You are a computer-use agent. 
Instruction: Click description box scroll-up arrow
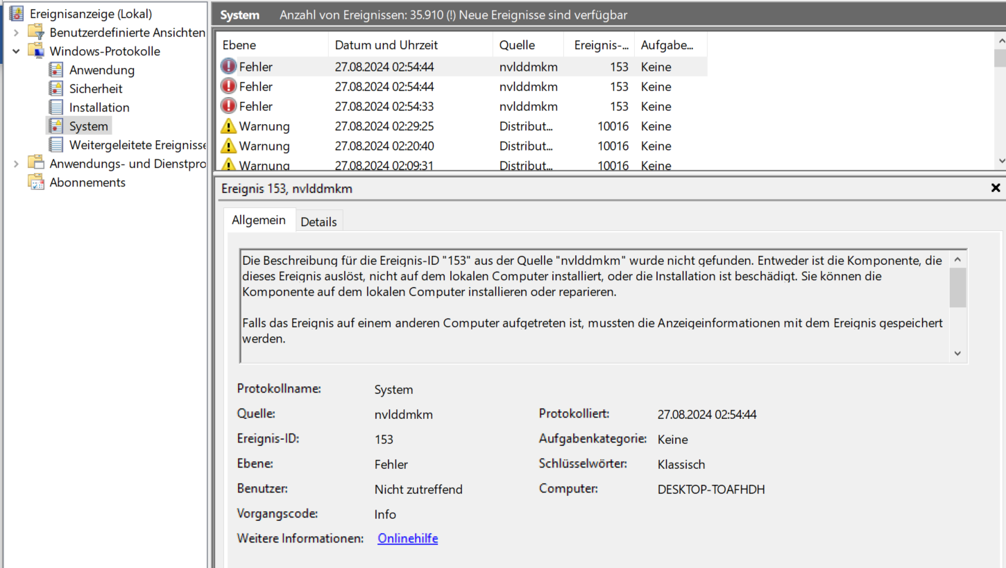957,259
